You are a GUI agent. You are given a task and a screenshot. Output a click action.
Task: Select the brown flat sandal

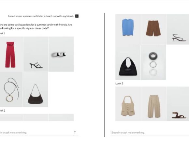[x=178, y=104]
